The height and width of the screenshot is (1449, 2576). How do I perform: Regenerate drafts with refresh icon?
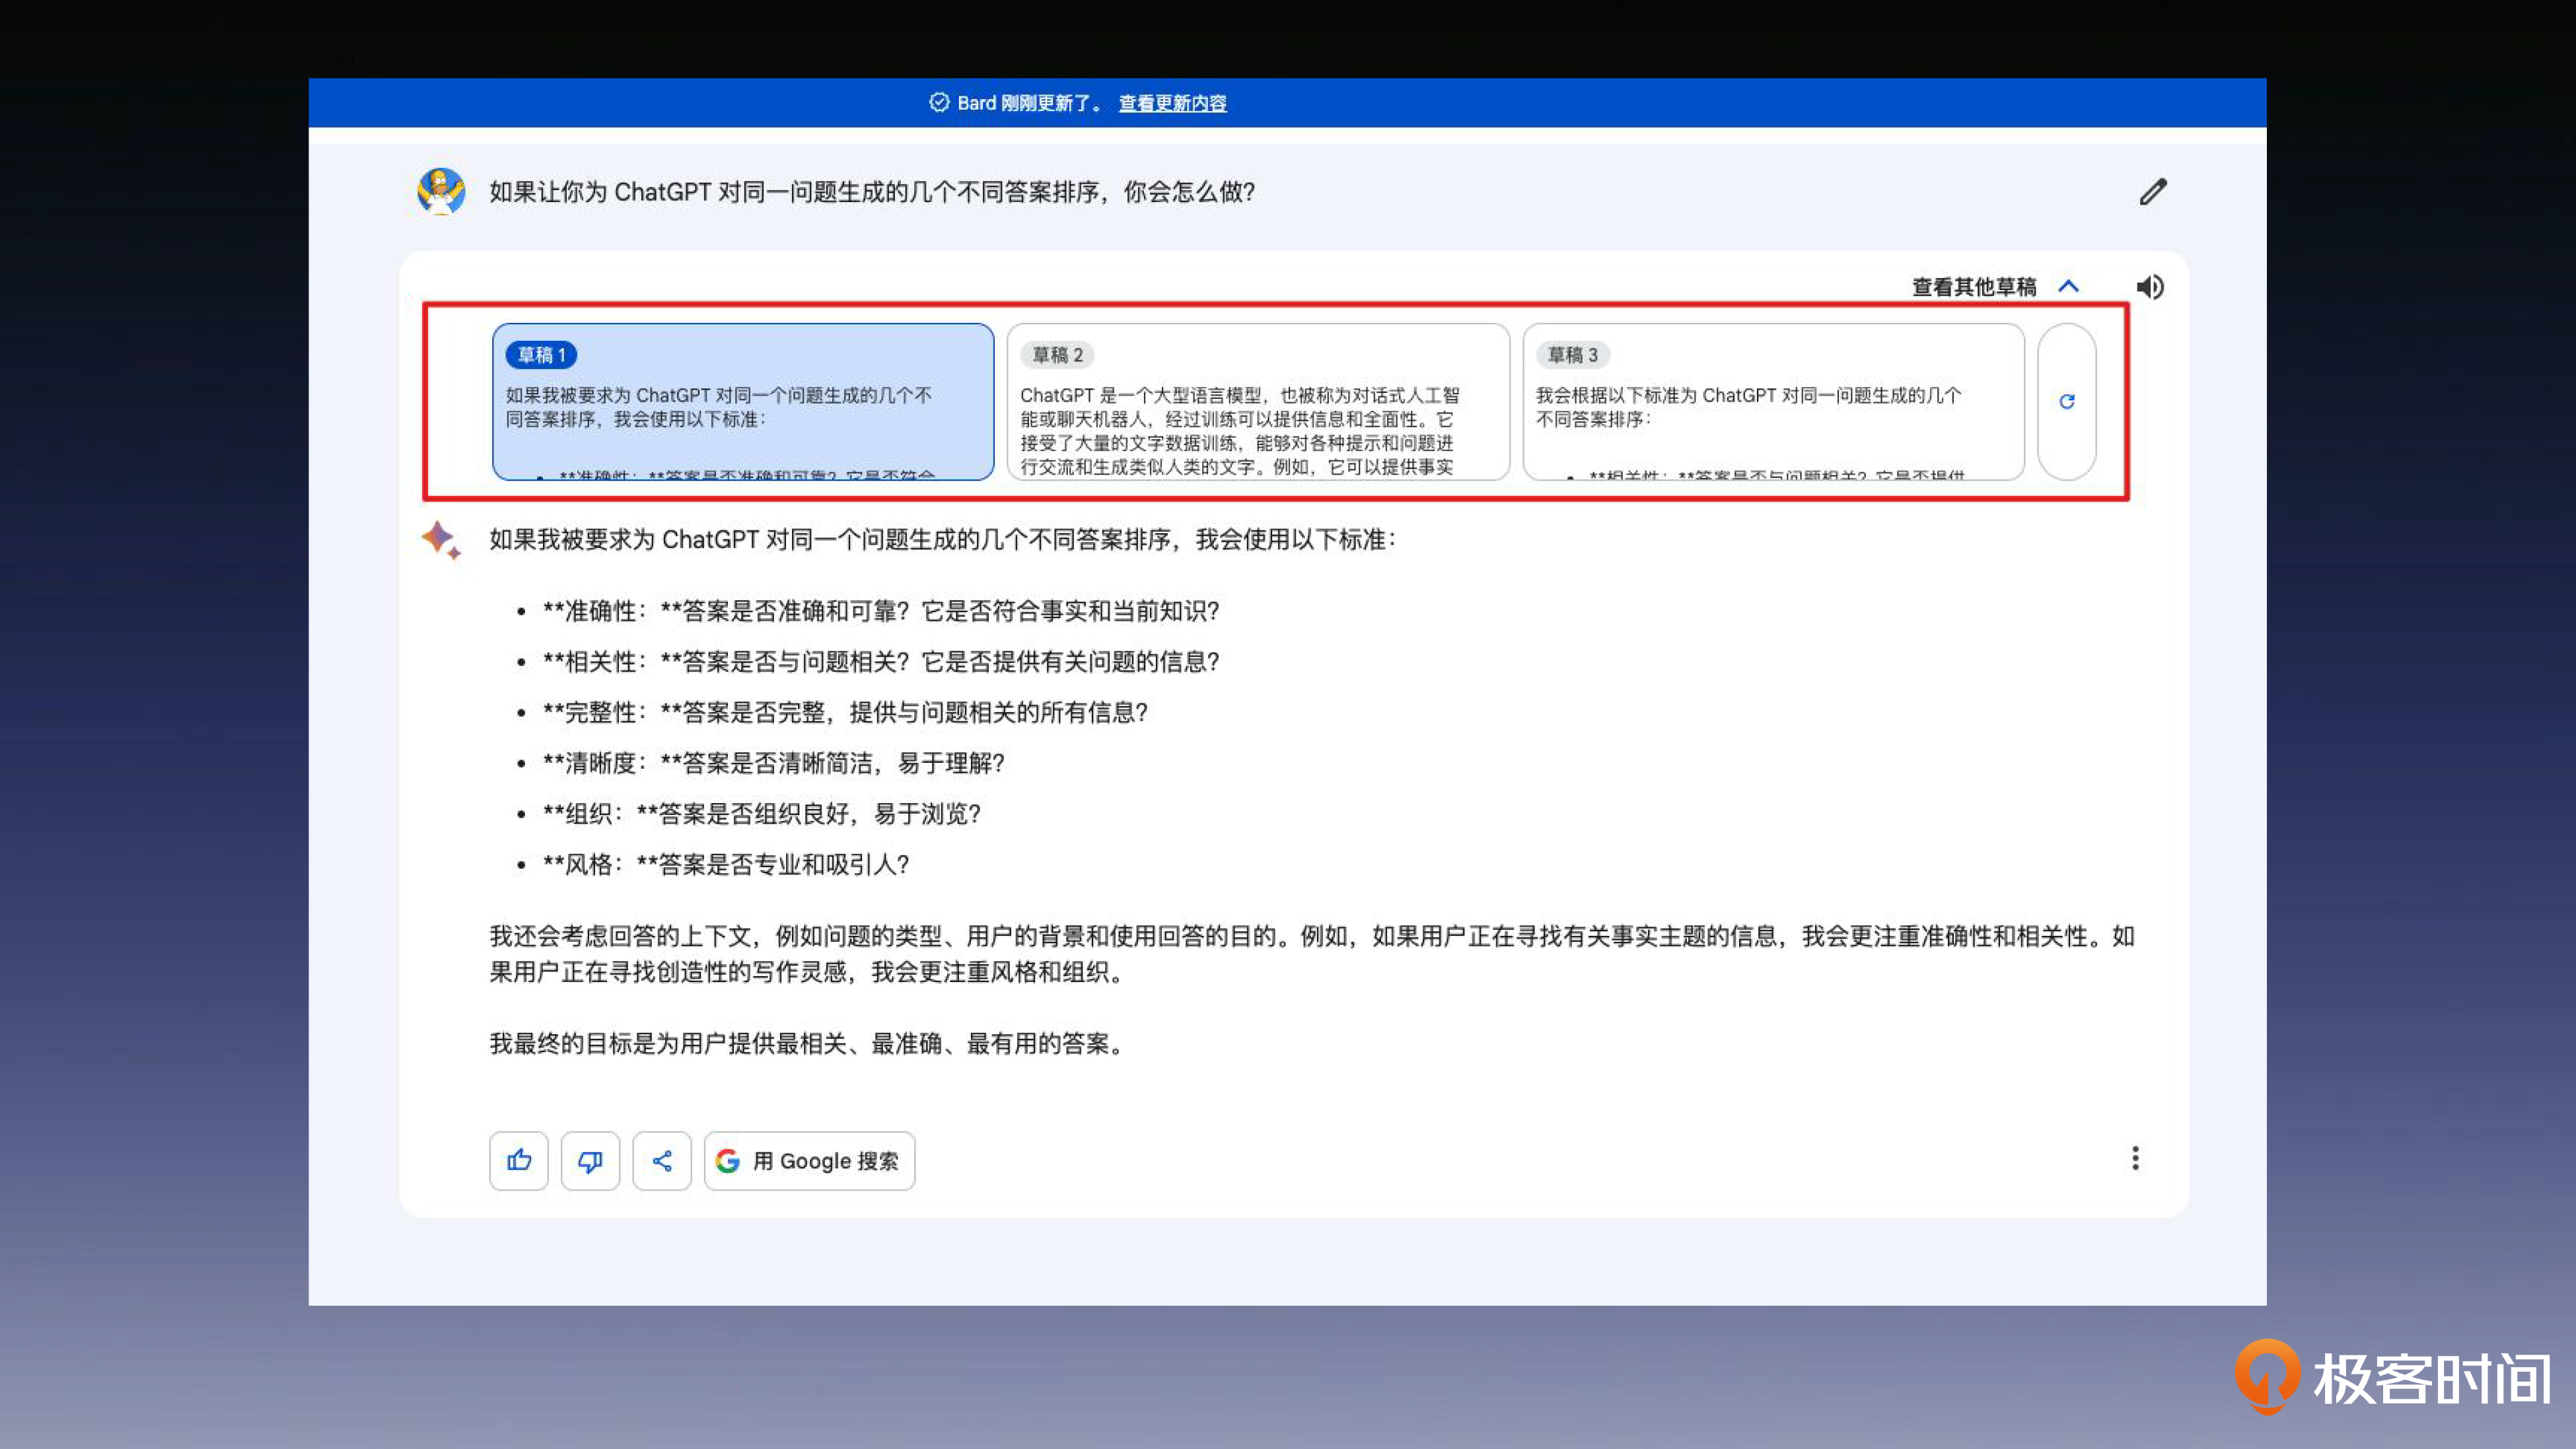point(2066,402)
